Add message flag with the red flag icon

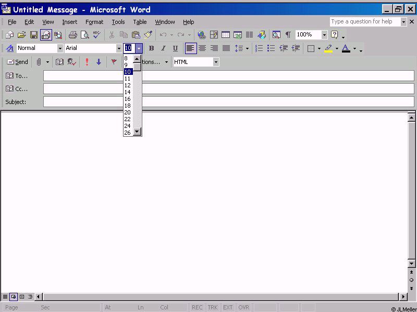(114, 62)
